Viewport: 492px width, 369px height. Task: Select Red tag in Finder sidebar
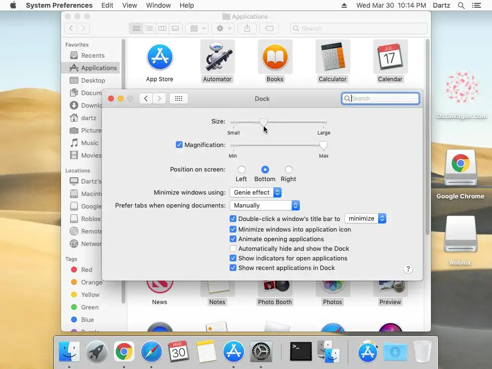[86, 270]
